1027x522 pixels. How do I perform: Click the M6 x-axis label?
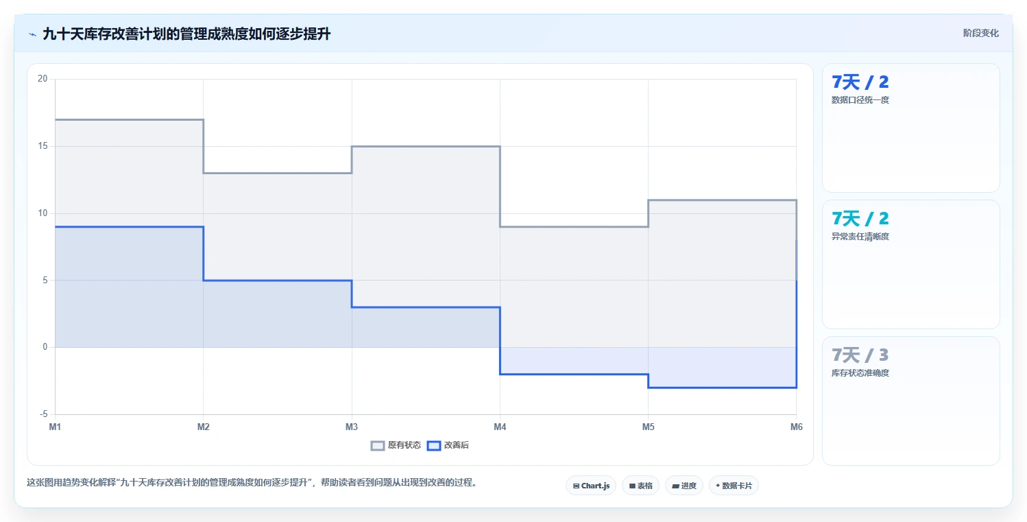[796, 427]
